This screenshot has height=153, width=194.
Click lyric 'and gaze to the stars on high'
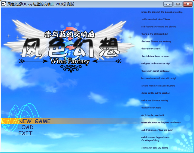tap(156, 64)
